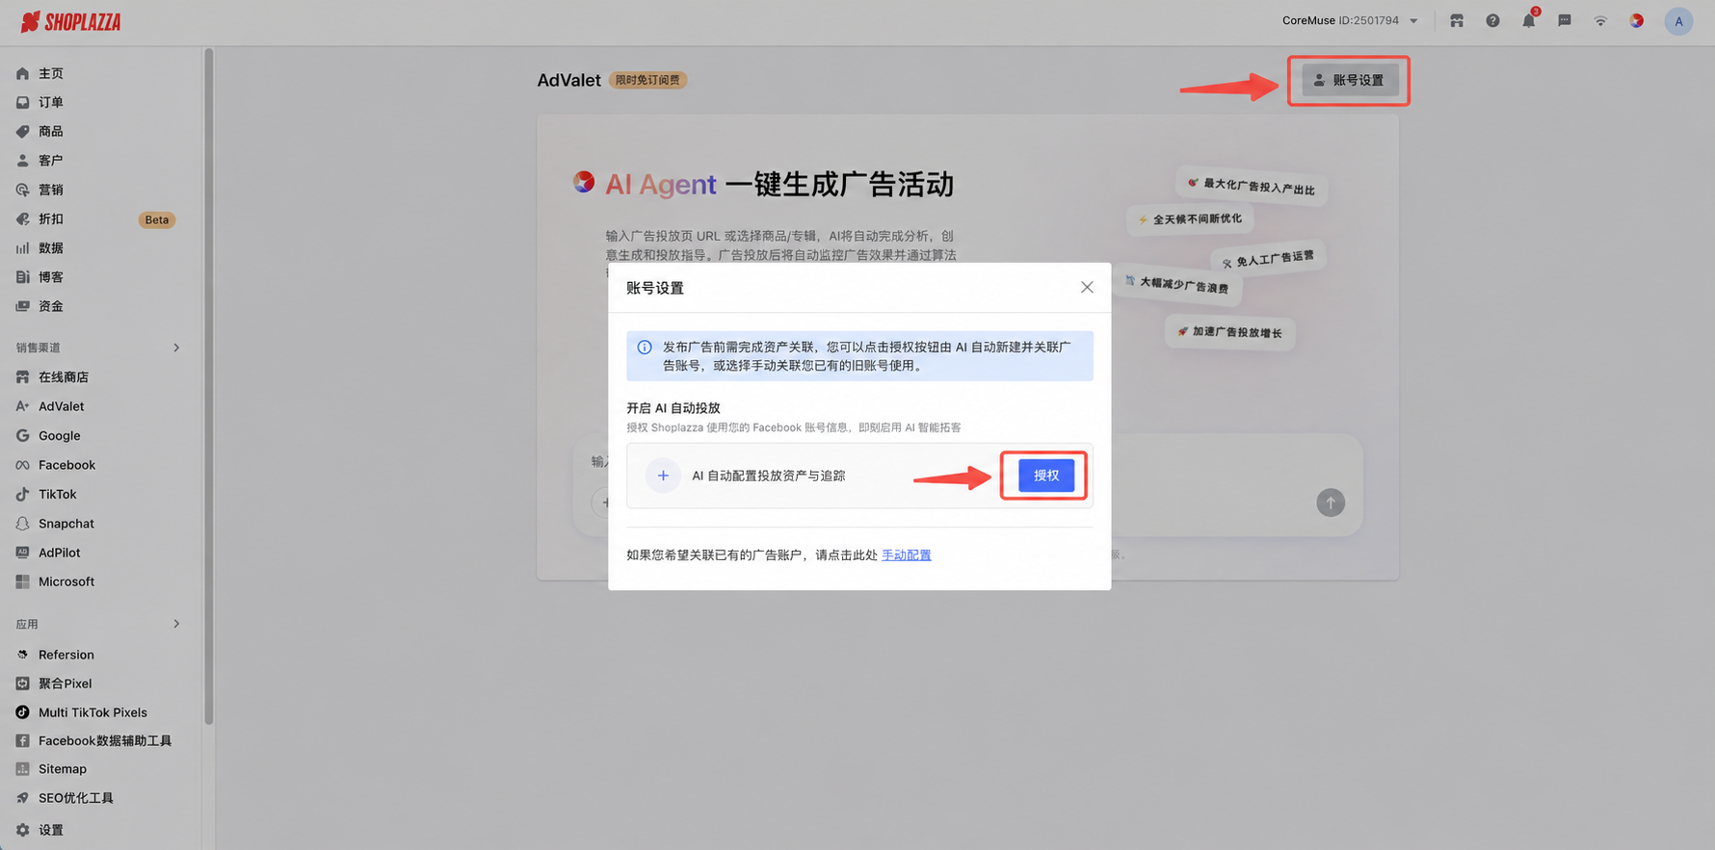Viewport: 1715px width, 850px height.
Task: Open the help question-mark icon
Action: [x=1492, y=20]
